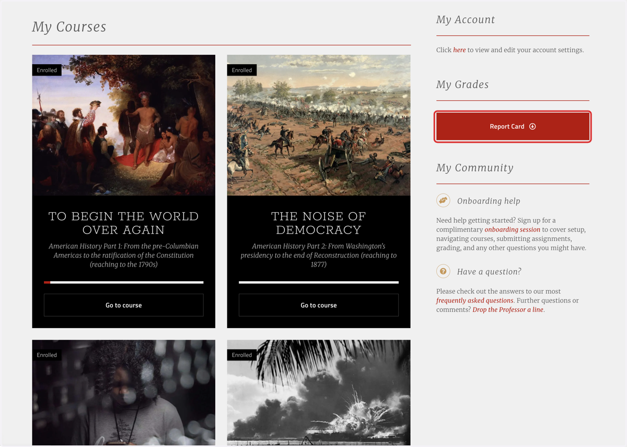The height and width of the screenshot is (447, 627).
Task: Click 'The Noise of Democracy' course title
Action: click(319, 223)
